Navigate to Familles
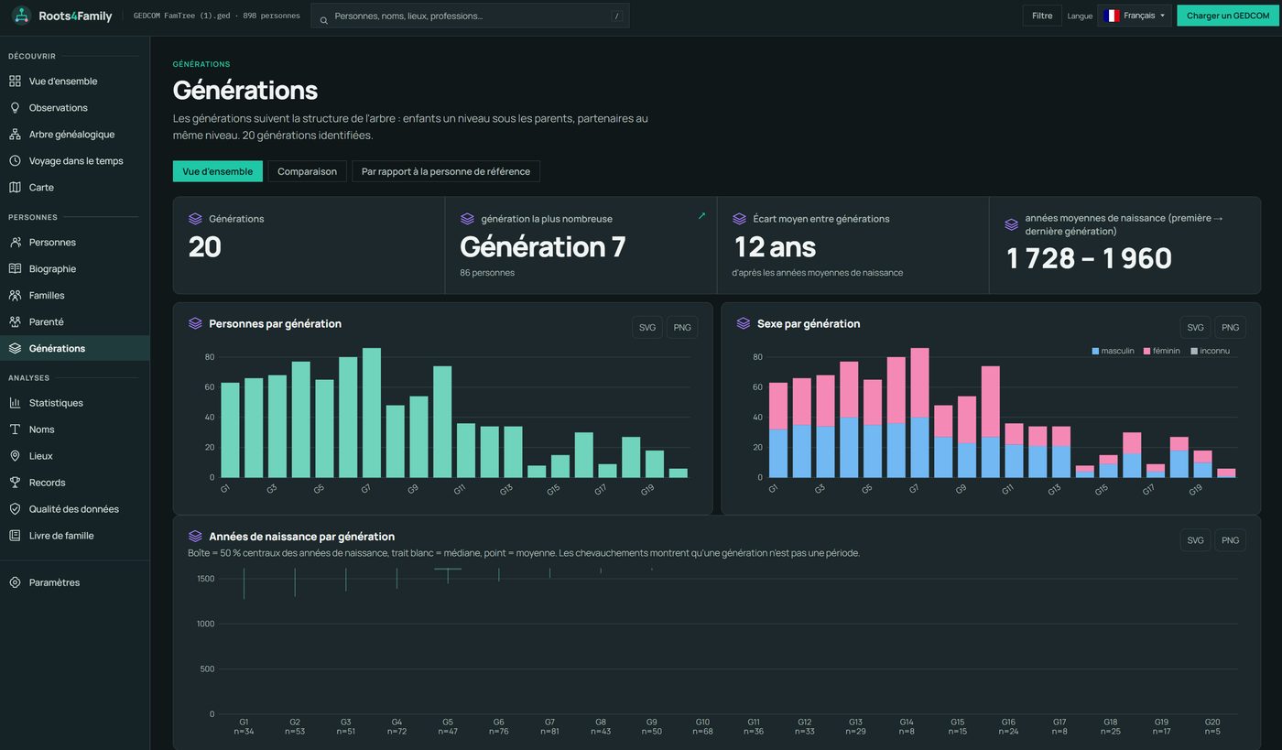 click(74, 296)
